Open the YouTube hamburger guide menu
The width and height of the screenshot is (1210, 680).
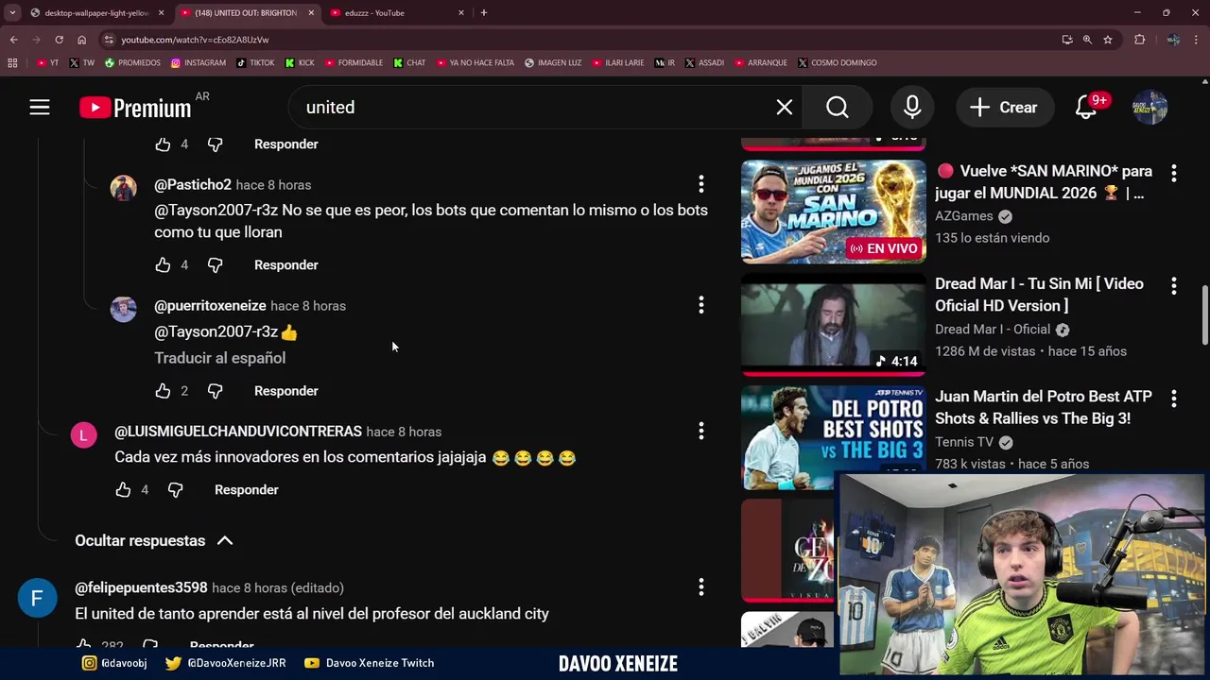coord(39,108)
